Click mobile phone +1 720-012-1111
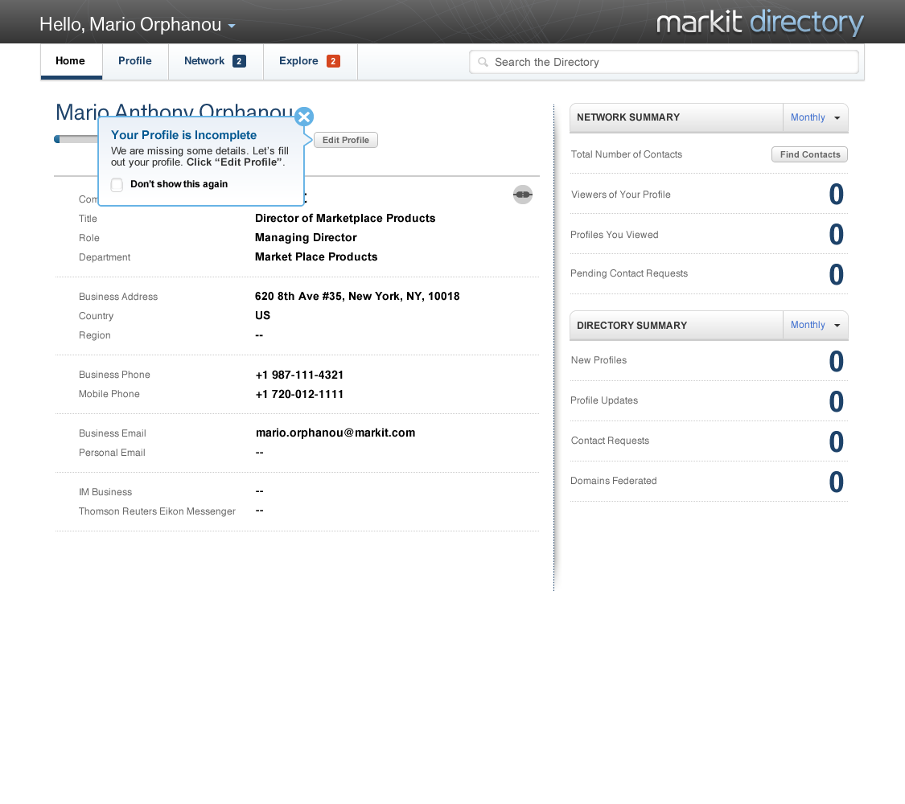 pyautogui.click(x=299, y=395)
